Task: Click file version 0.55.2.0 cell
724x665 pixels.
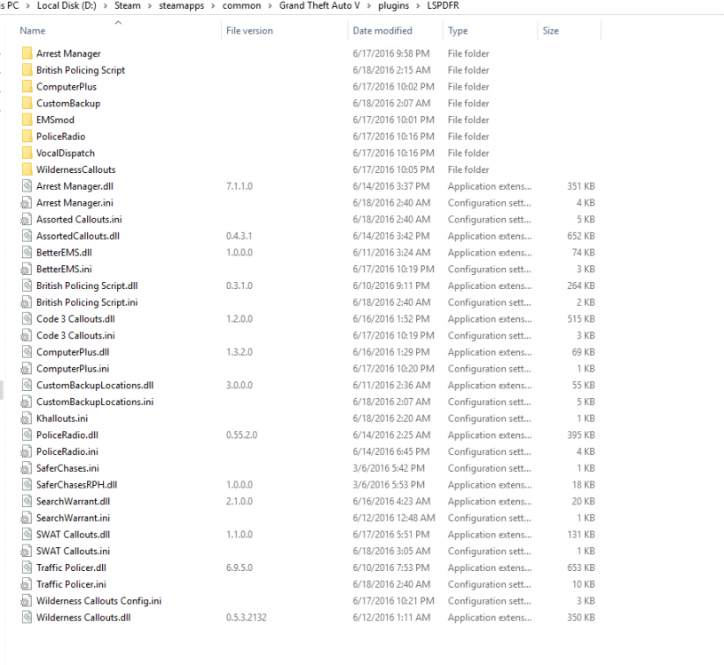Action: coord(241,435)
